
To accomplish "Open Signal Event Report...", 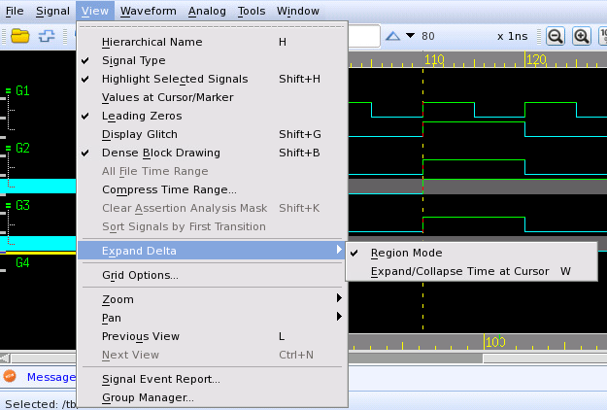I will [212, 379].
